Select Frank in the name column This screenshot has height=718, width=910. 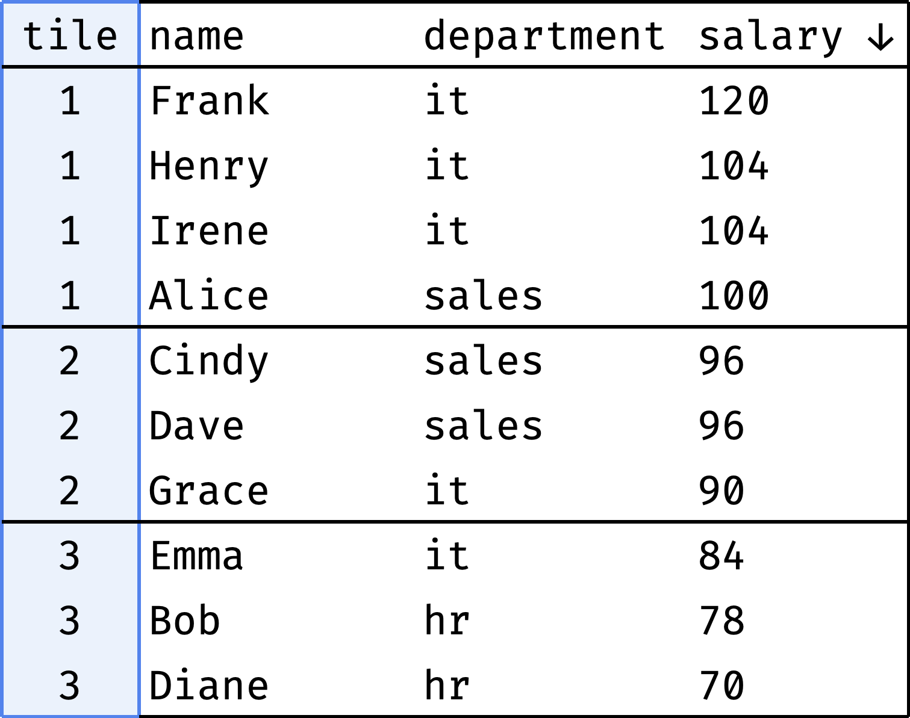209,101
